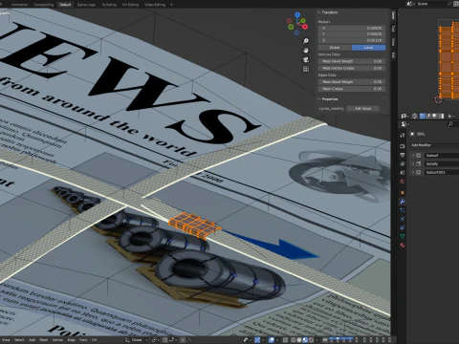Collapse the Properties panel in sidebar
Screen dimensions: 459x344
(x=319, y=99)
